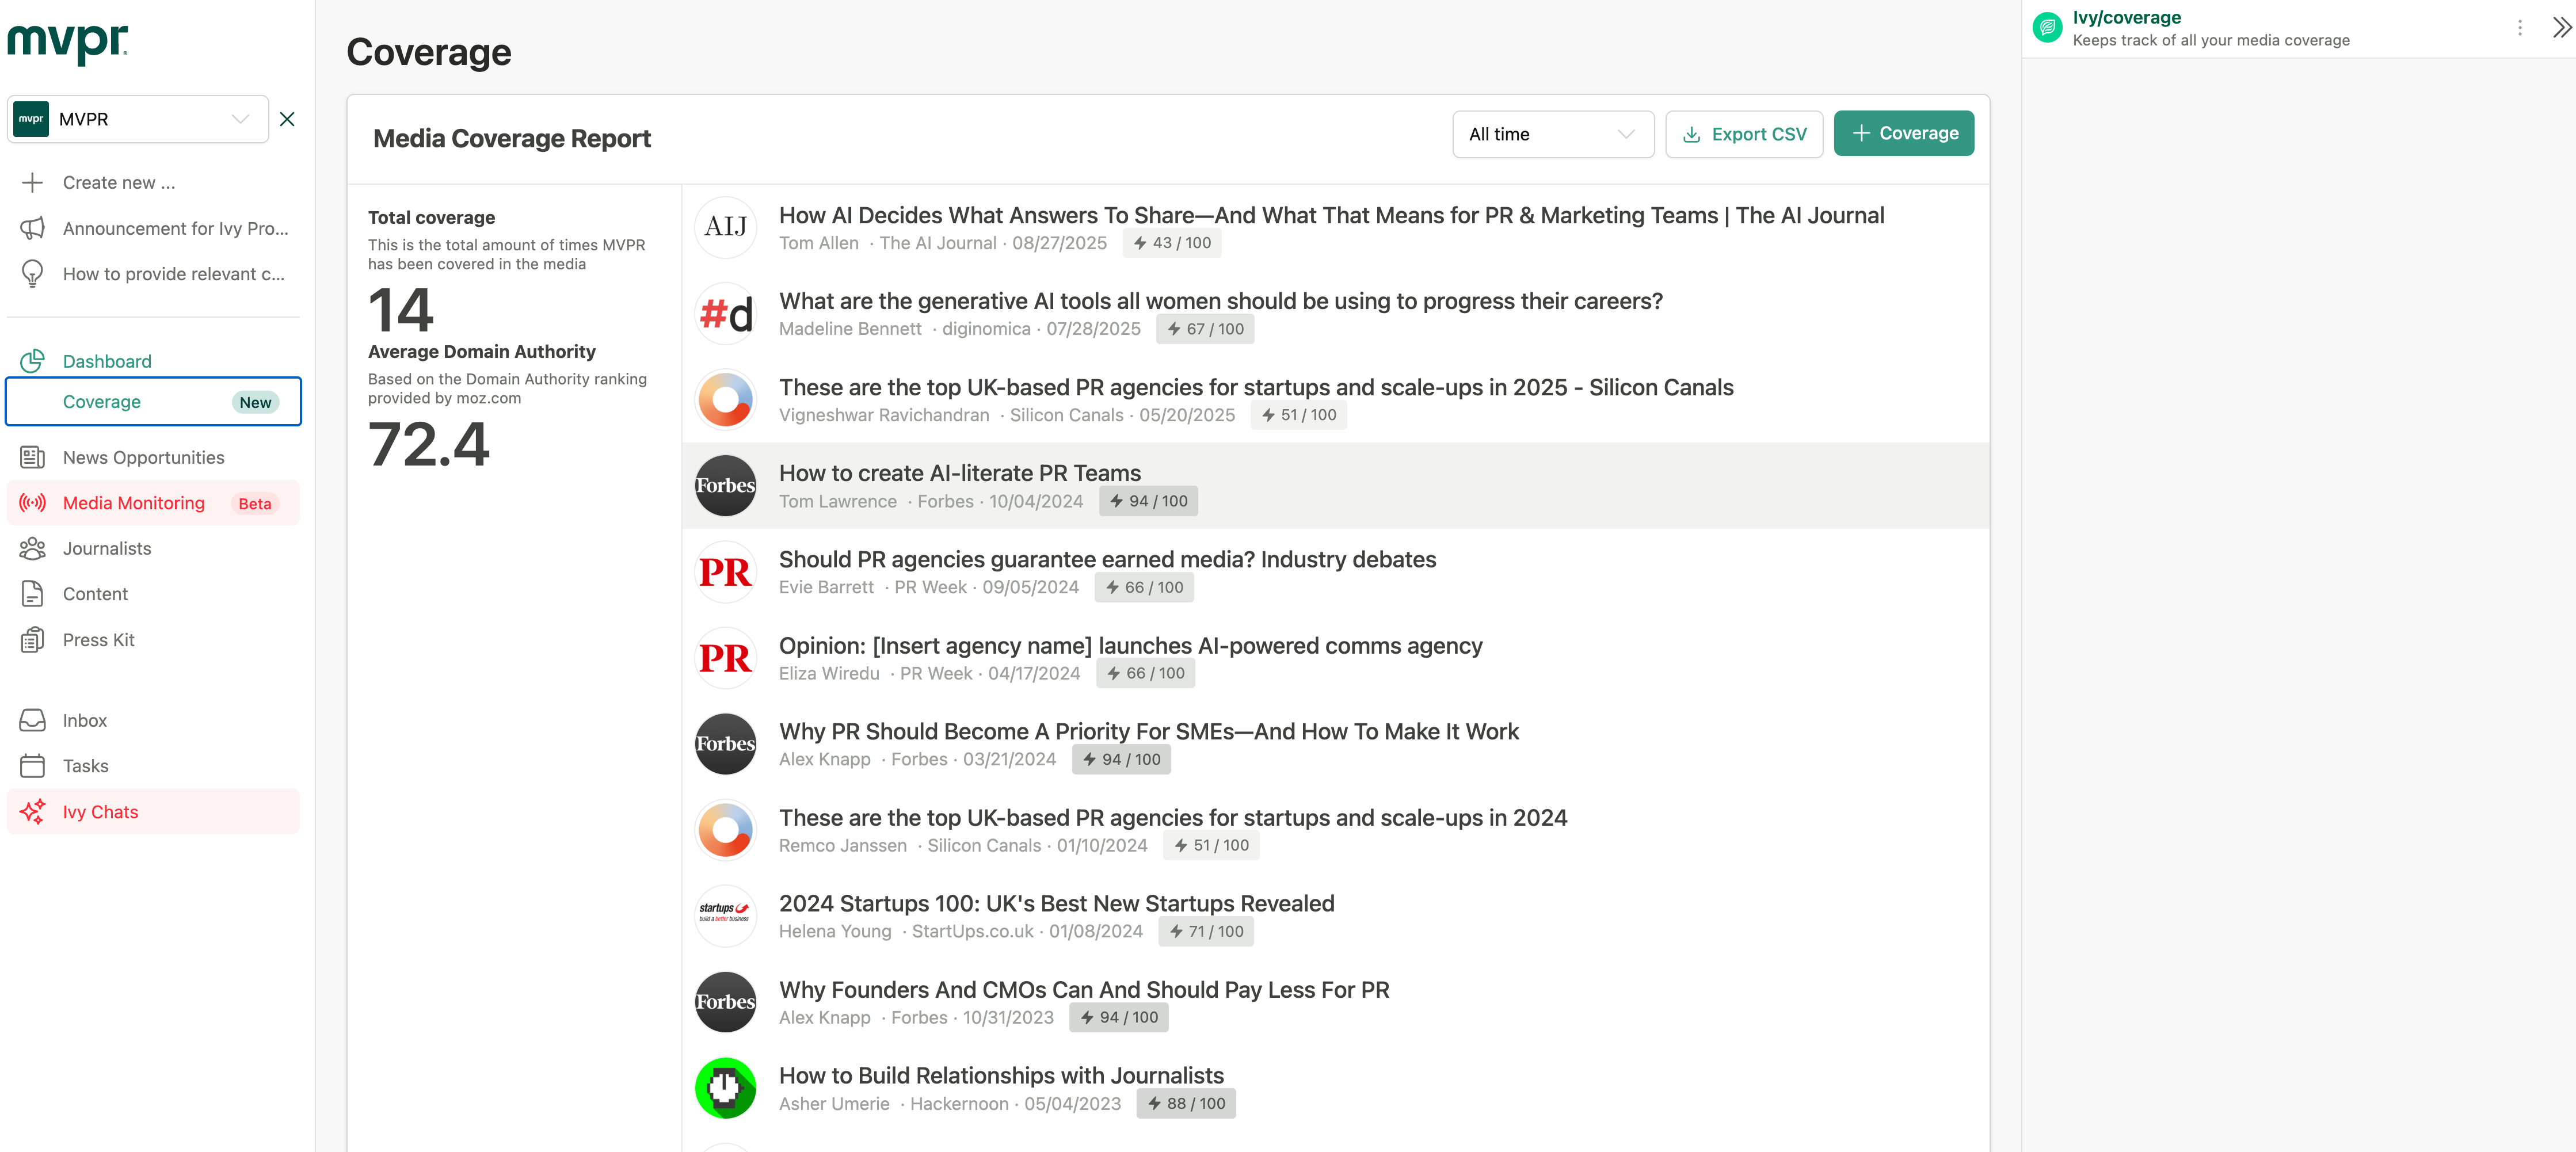Click author name Madeline Bennett
Screen dimensions: 2576x1152
click(x=850, y=329)
